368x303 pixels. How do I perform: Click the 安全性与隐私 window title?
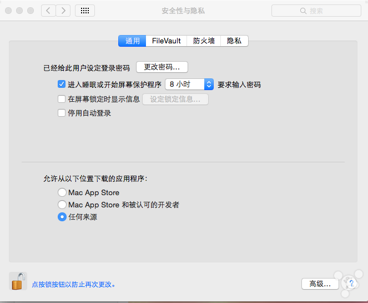183,11
